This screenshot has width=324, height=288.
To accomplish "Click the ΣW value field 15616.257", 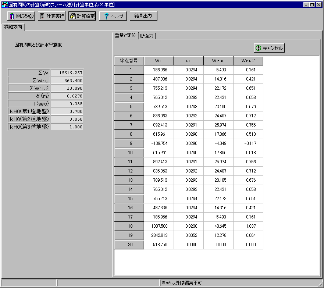I will point(67,73).
